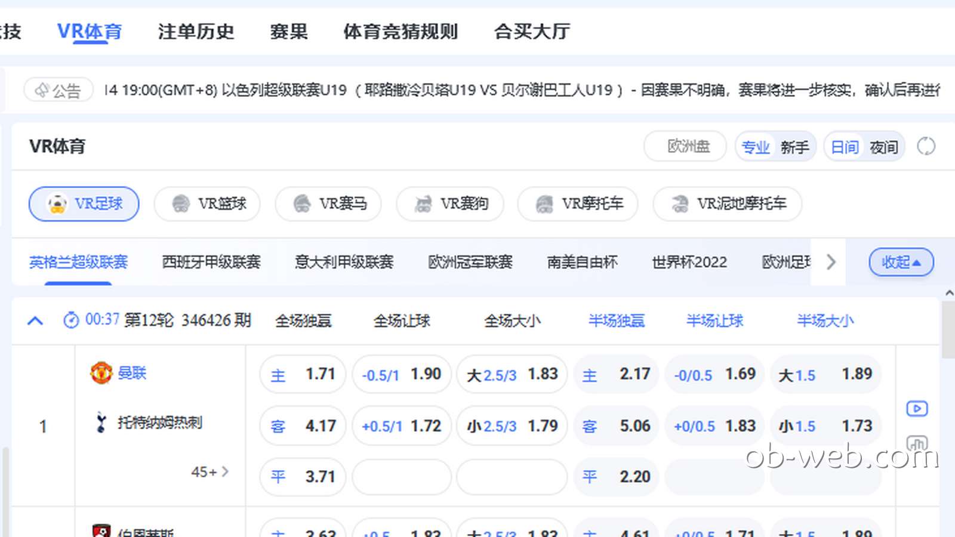The height and width of the screenshot is (537, 955).
Task: Open the video play icon for match 1
Action: click(x=917, y=409)
